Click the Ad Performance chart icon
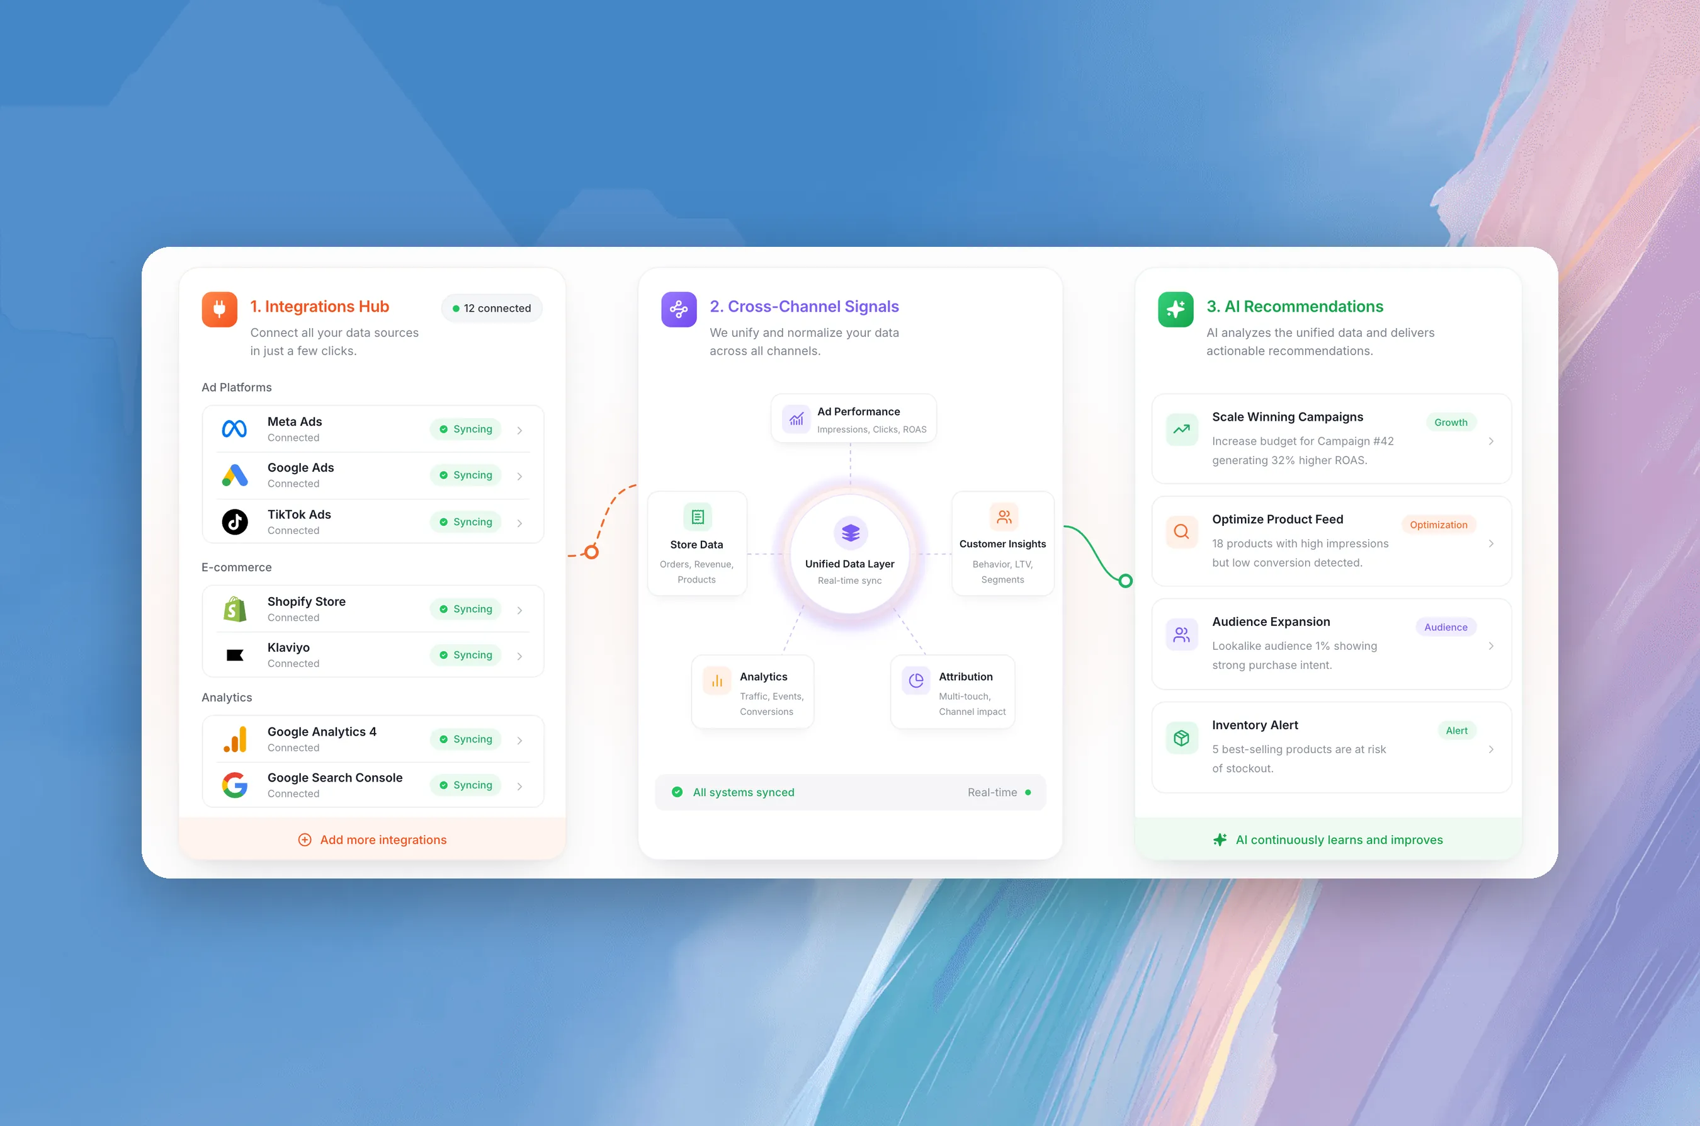Viewport: 1700px width, 1126px height. pyautogui.click(x=796, y=419)
